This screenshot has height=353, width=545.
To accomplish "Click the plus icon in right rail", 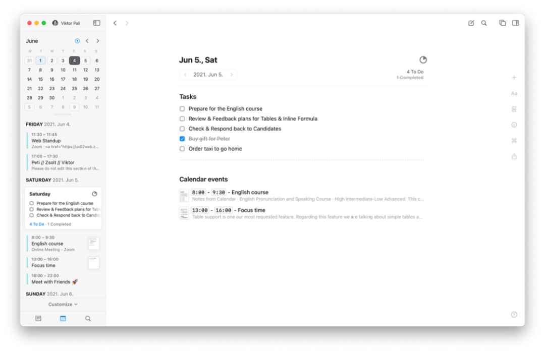I will coord(514,78).
